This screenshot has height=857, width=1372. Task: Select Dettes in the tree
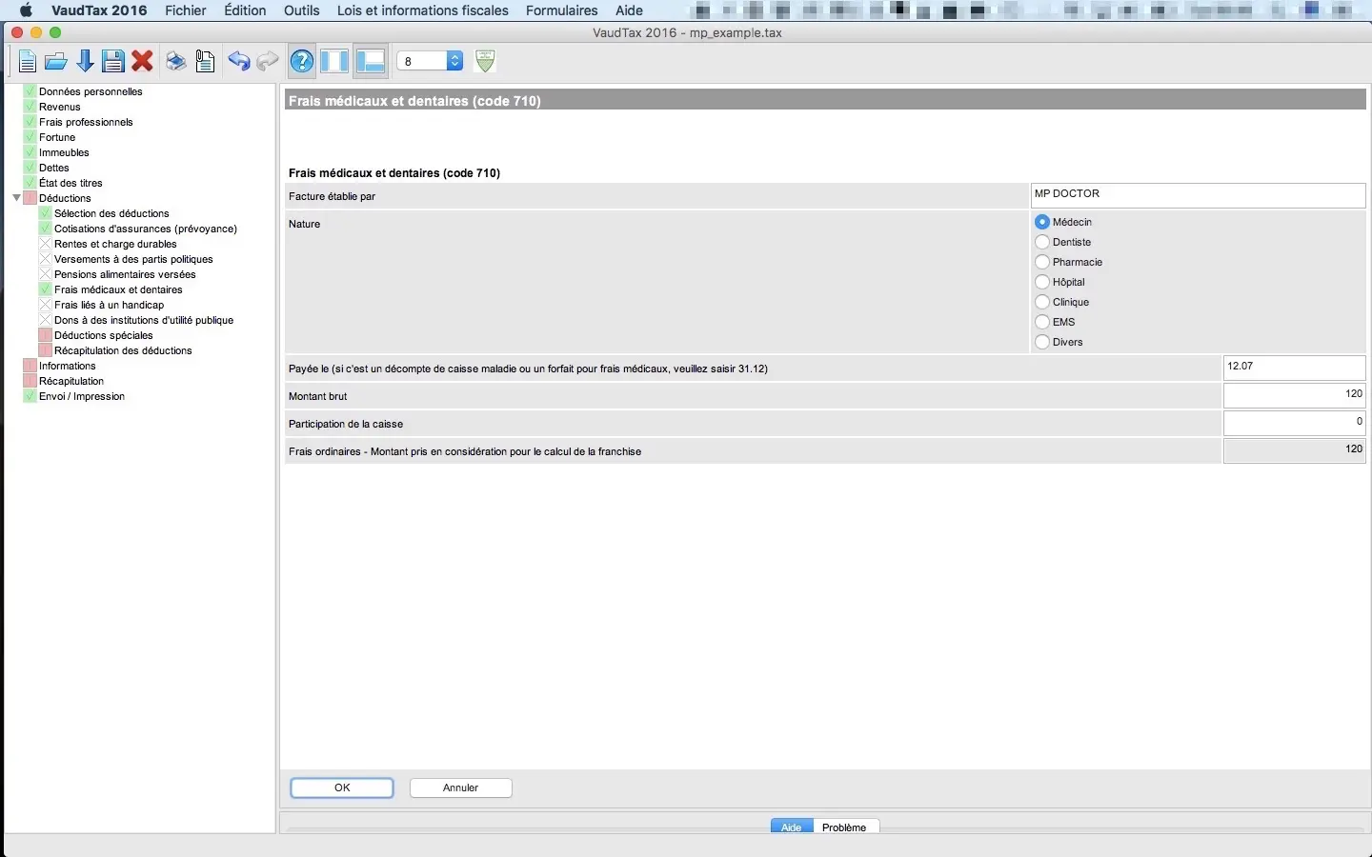coord(54,168)
